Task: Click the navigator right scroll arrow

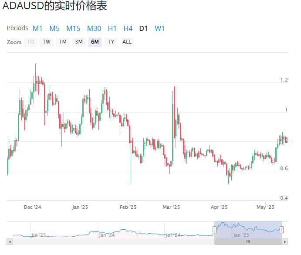Action: click(x=285, y=241)
